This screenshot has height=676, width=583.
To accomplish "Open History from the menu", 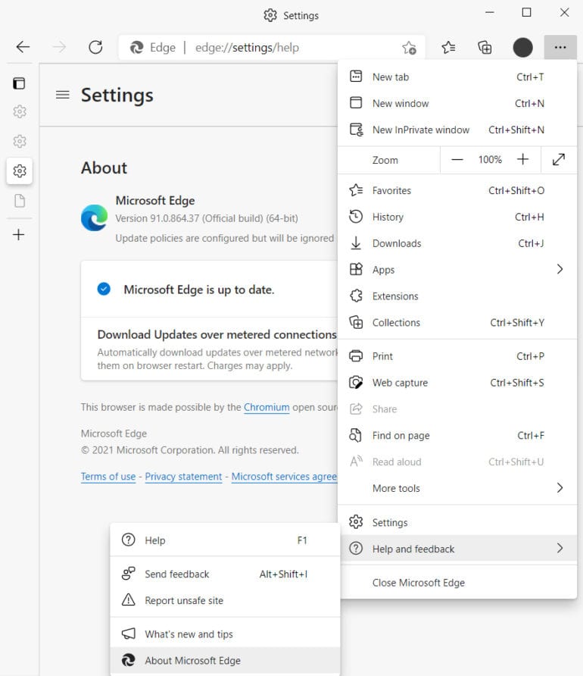I will pyautogui.click(x=387, y=217).
